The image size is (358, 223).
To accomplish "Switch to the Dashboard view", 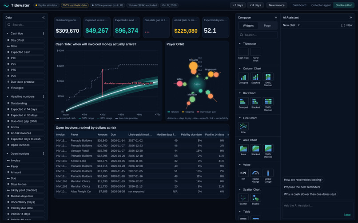I will [x=299, y=5].
